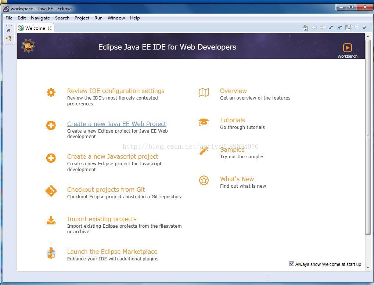Image resolution: width=374 pixels, height=285 pixels.
Task: Click the Customize page icon
Action: pos(348,28)
